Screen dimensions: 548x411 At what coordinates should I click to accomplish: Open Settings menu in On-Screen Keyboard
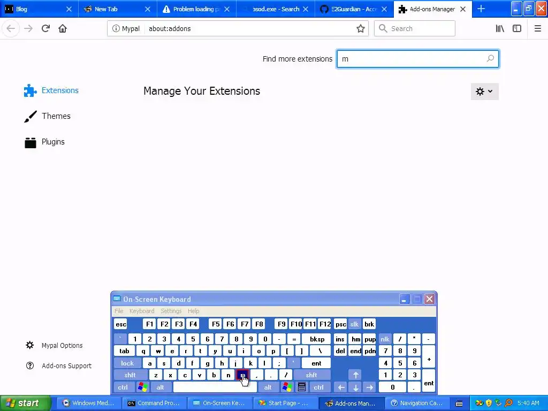(x=171, y=311)
